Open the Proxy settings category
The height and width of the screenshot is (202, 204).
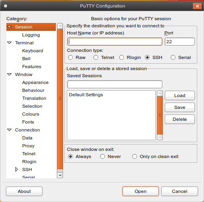click(x=29, y=146)
